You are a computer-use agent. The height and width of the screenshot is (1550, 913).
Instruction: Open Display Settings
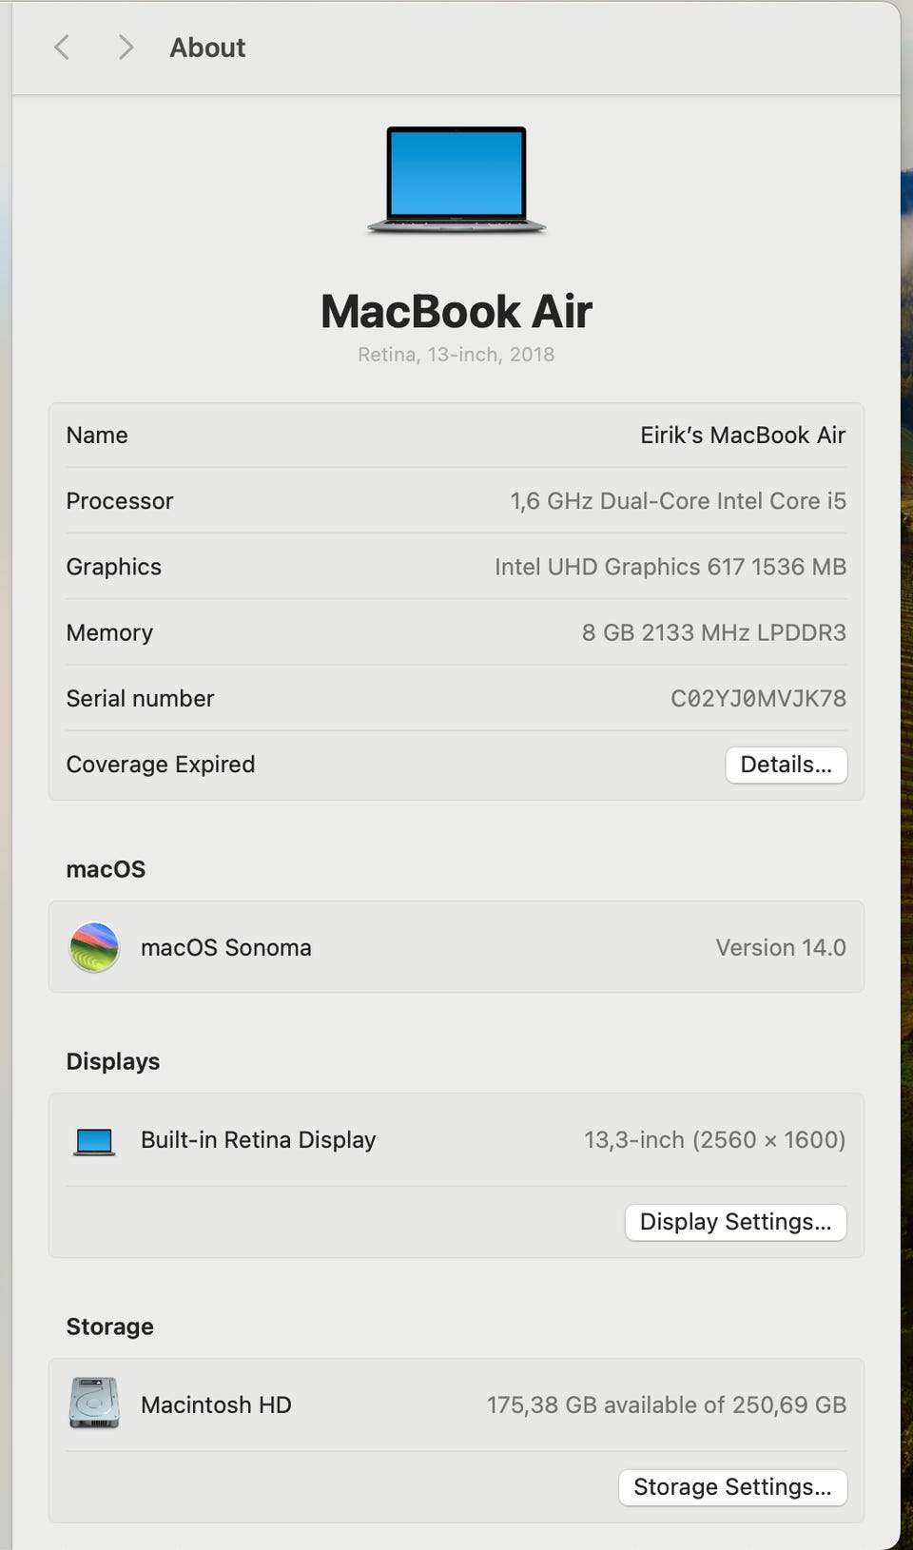(736, 1222)
